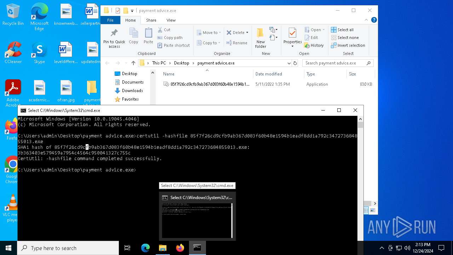The height and width of the screenshot is (255, 453).
Task: Open Microsoft Edge desktop shortcut
Action: click(39, 17)
